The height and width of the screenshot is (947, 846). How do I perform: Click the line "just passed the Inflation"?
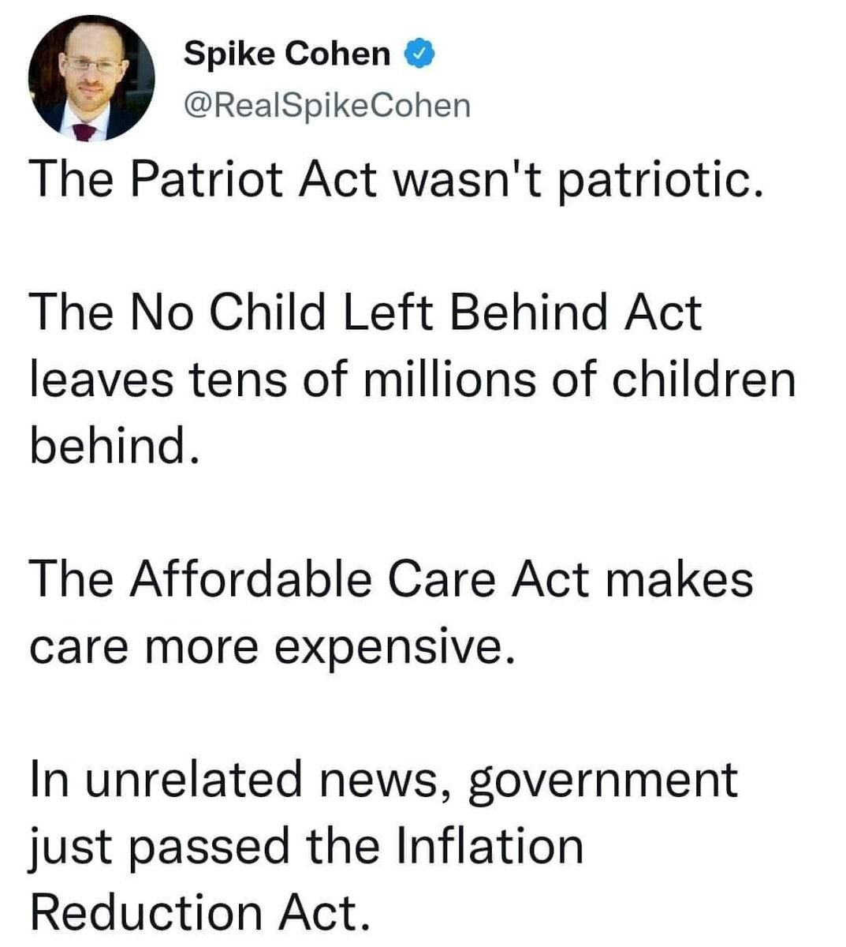click(x=306, y=845)
